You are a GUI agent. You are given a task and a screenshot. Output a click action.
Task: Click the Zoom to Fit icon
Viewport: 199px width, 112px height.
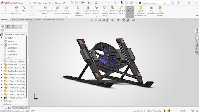[92, 20]
